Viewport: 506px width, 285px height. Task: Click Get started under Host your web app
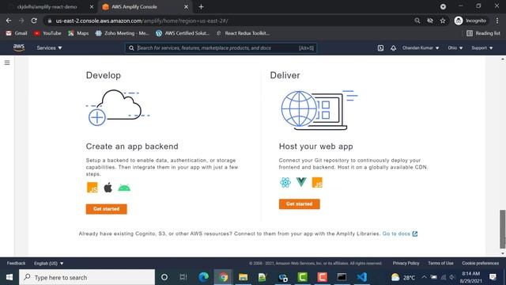(299, 204)
